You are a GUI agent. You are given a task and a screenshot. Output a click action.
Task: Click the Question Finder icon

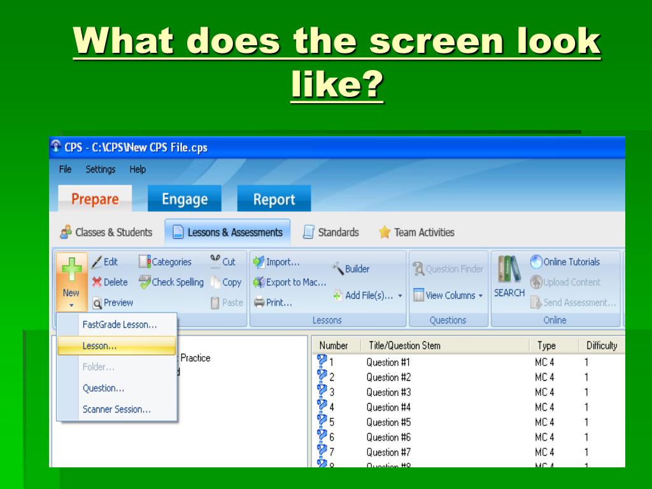pyautogui.click(x=418, y=269)
